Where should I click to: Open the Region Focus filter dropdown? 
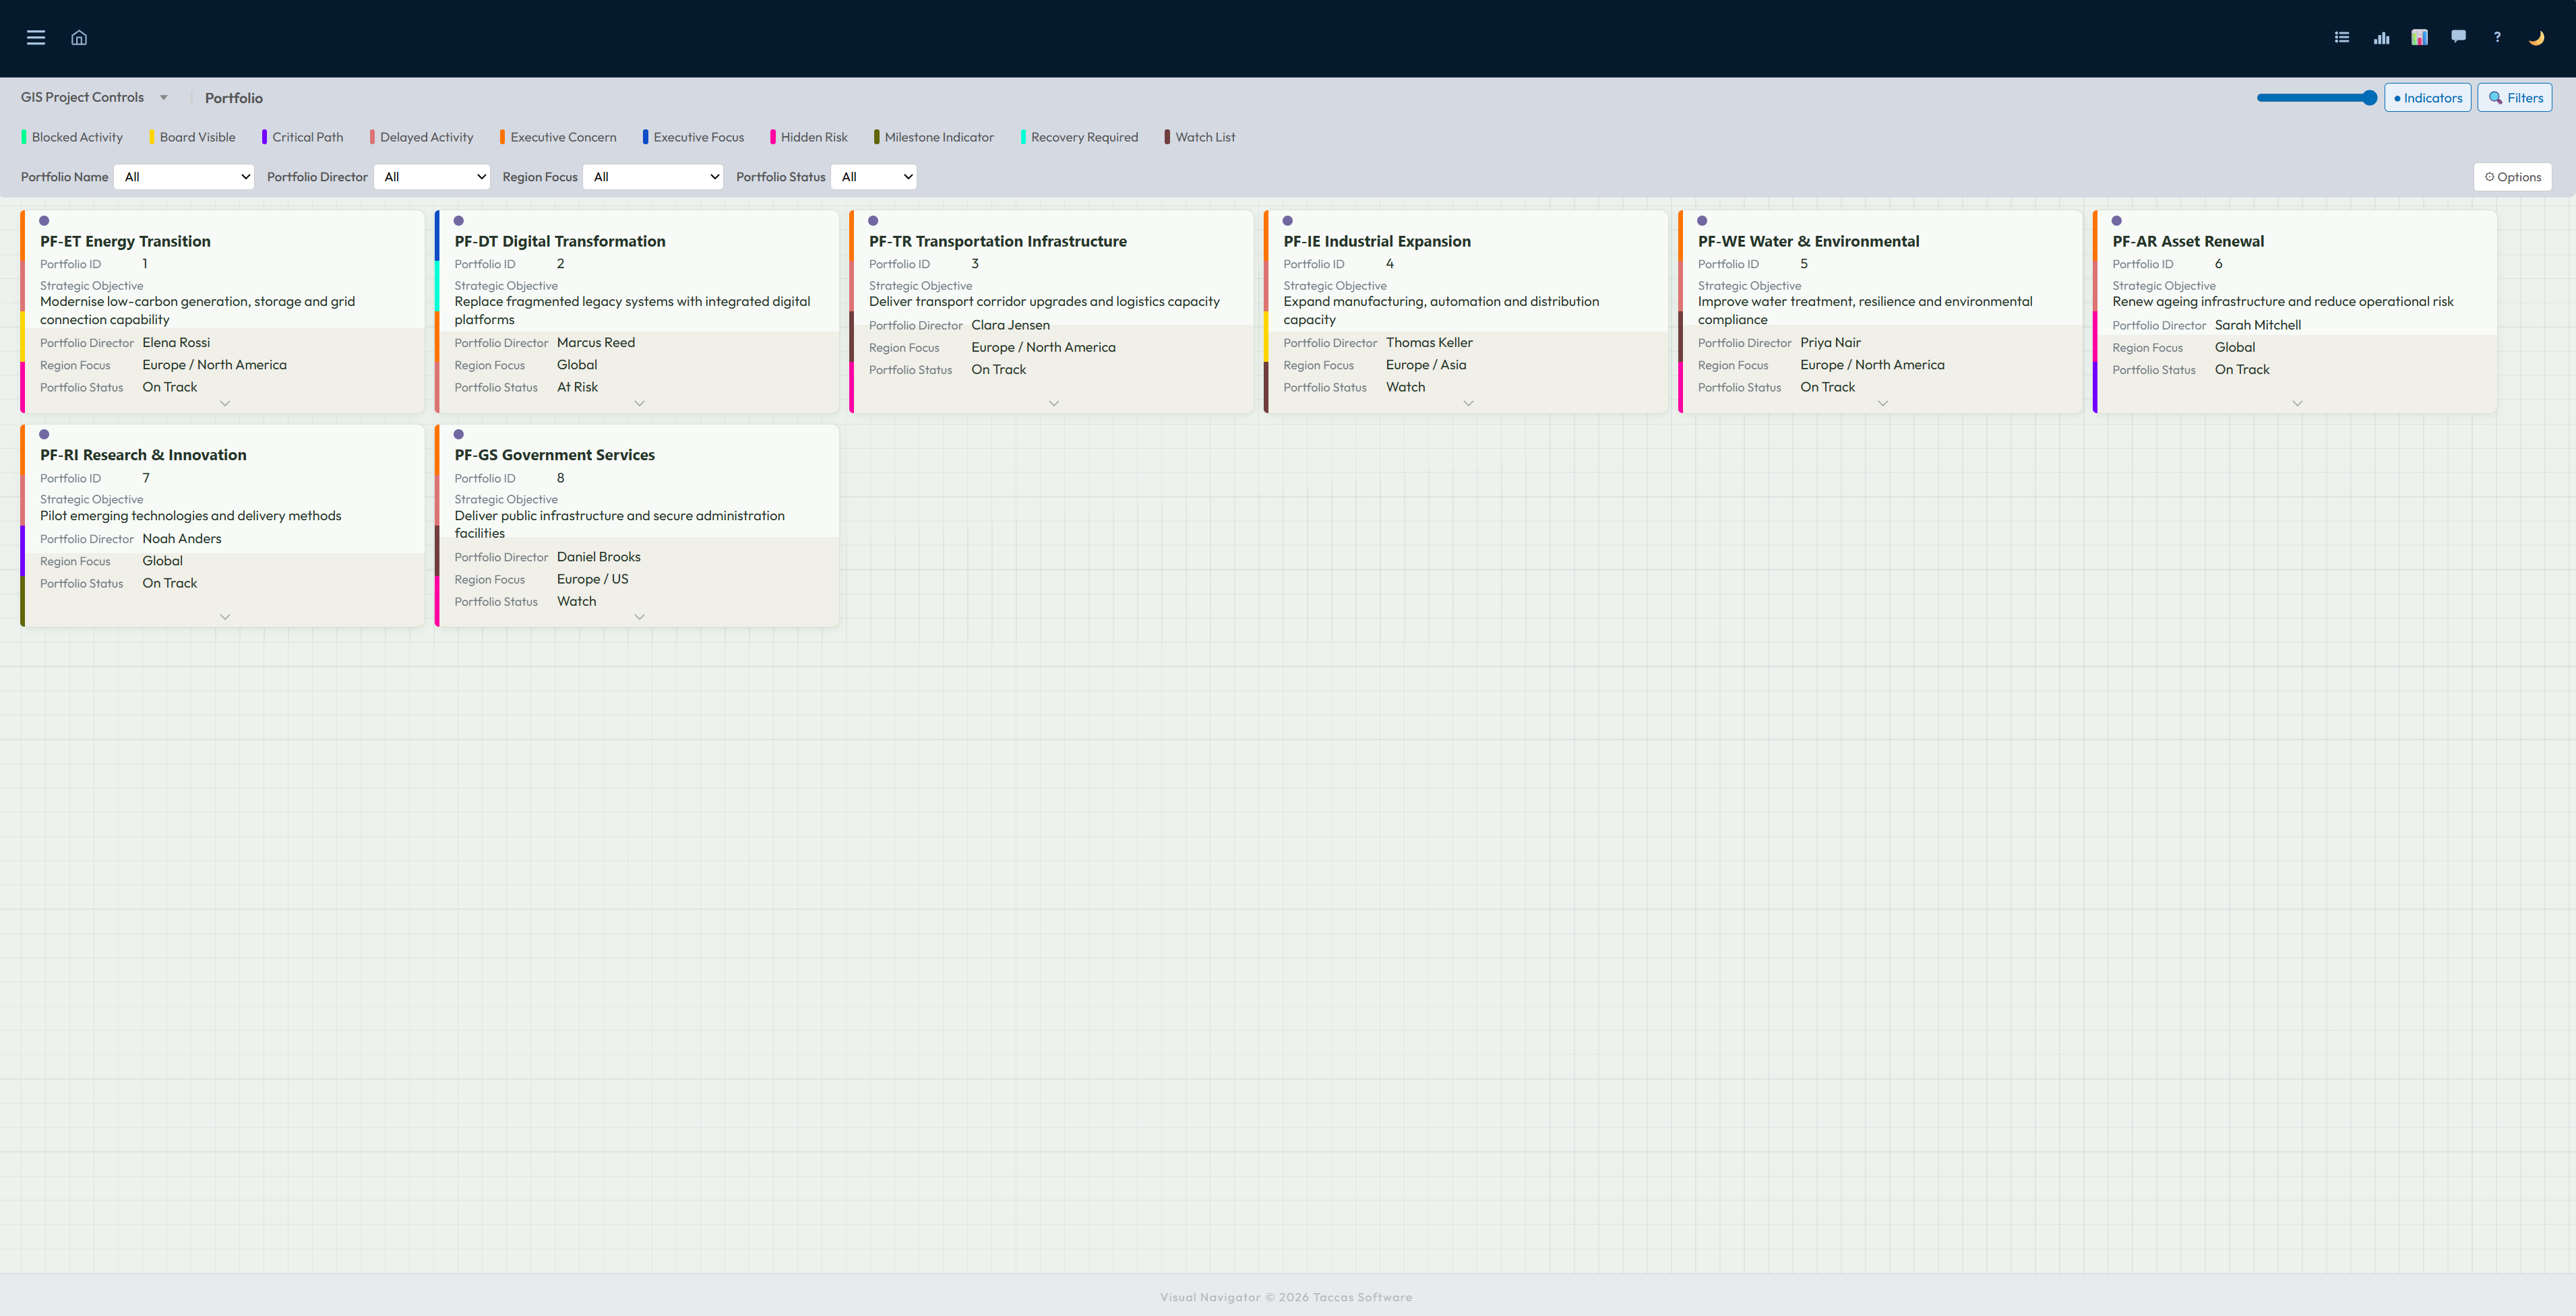pos(653,177)
